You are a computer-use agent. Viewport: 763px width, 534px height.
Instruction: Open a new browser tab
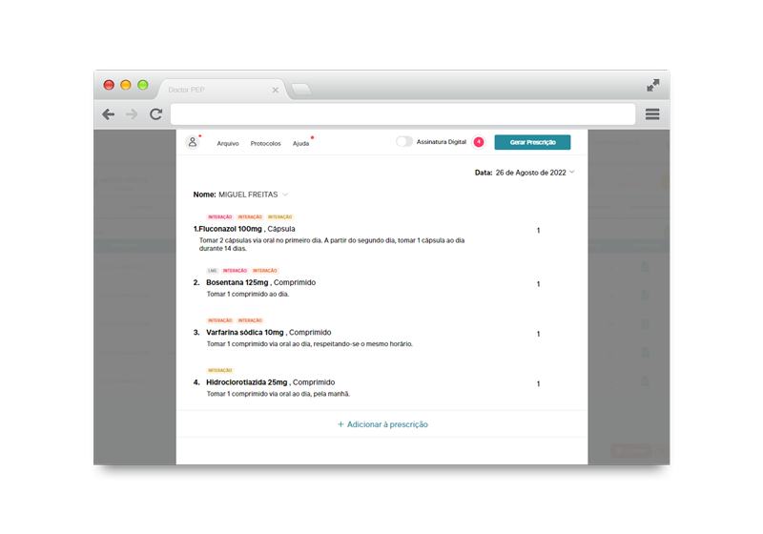pos(300,90)
